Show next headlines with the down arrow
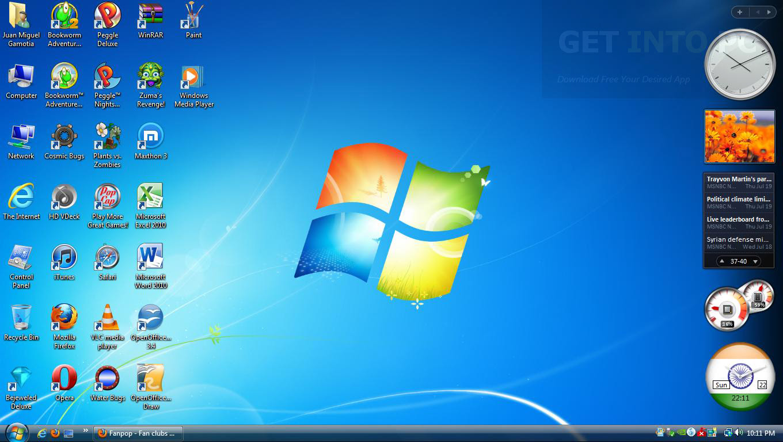The width and height of the screenshot is (783, 442). pos(755,261)
